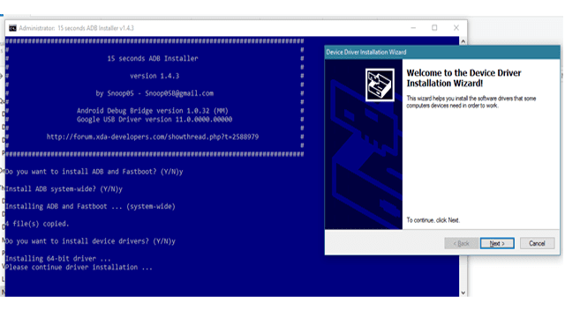Click the command prompt window icon

click(x=12, y=28)
